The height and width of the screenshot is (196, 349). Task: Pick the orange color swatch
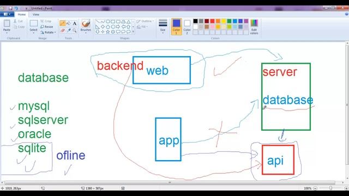pos(218,21)
